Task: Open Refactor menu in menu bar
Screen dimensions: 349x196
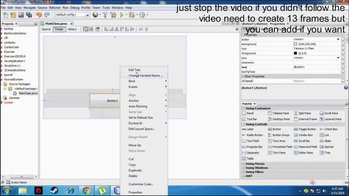Action: 55,8
